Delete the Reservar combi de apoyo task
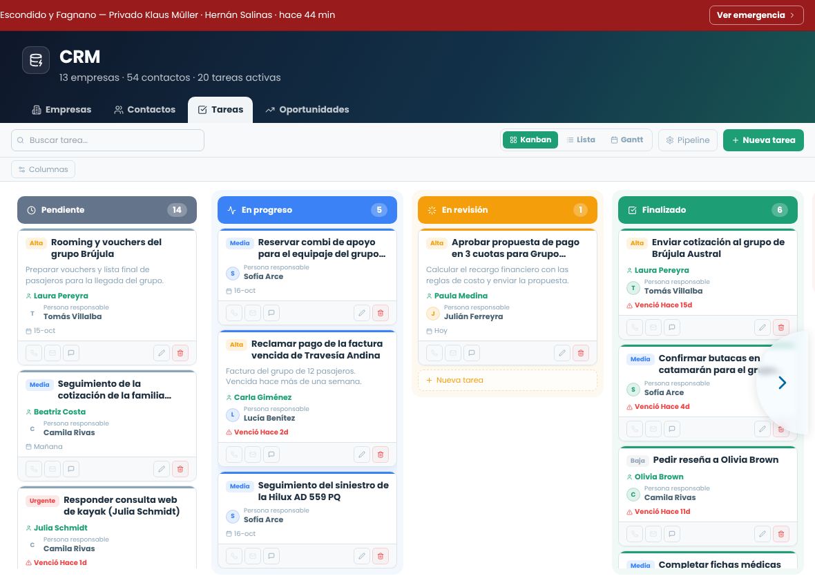Image resolution: width=815 pixels, height=583 pixels. pos(381,313)
